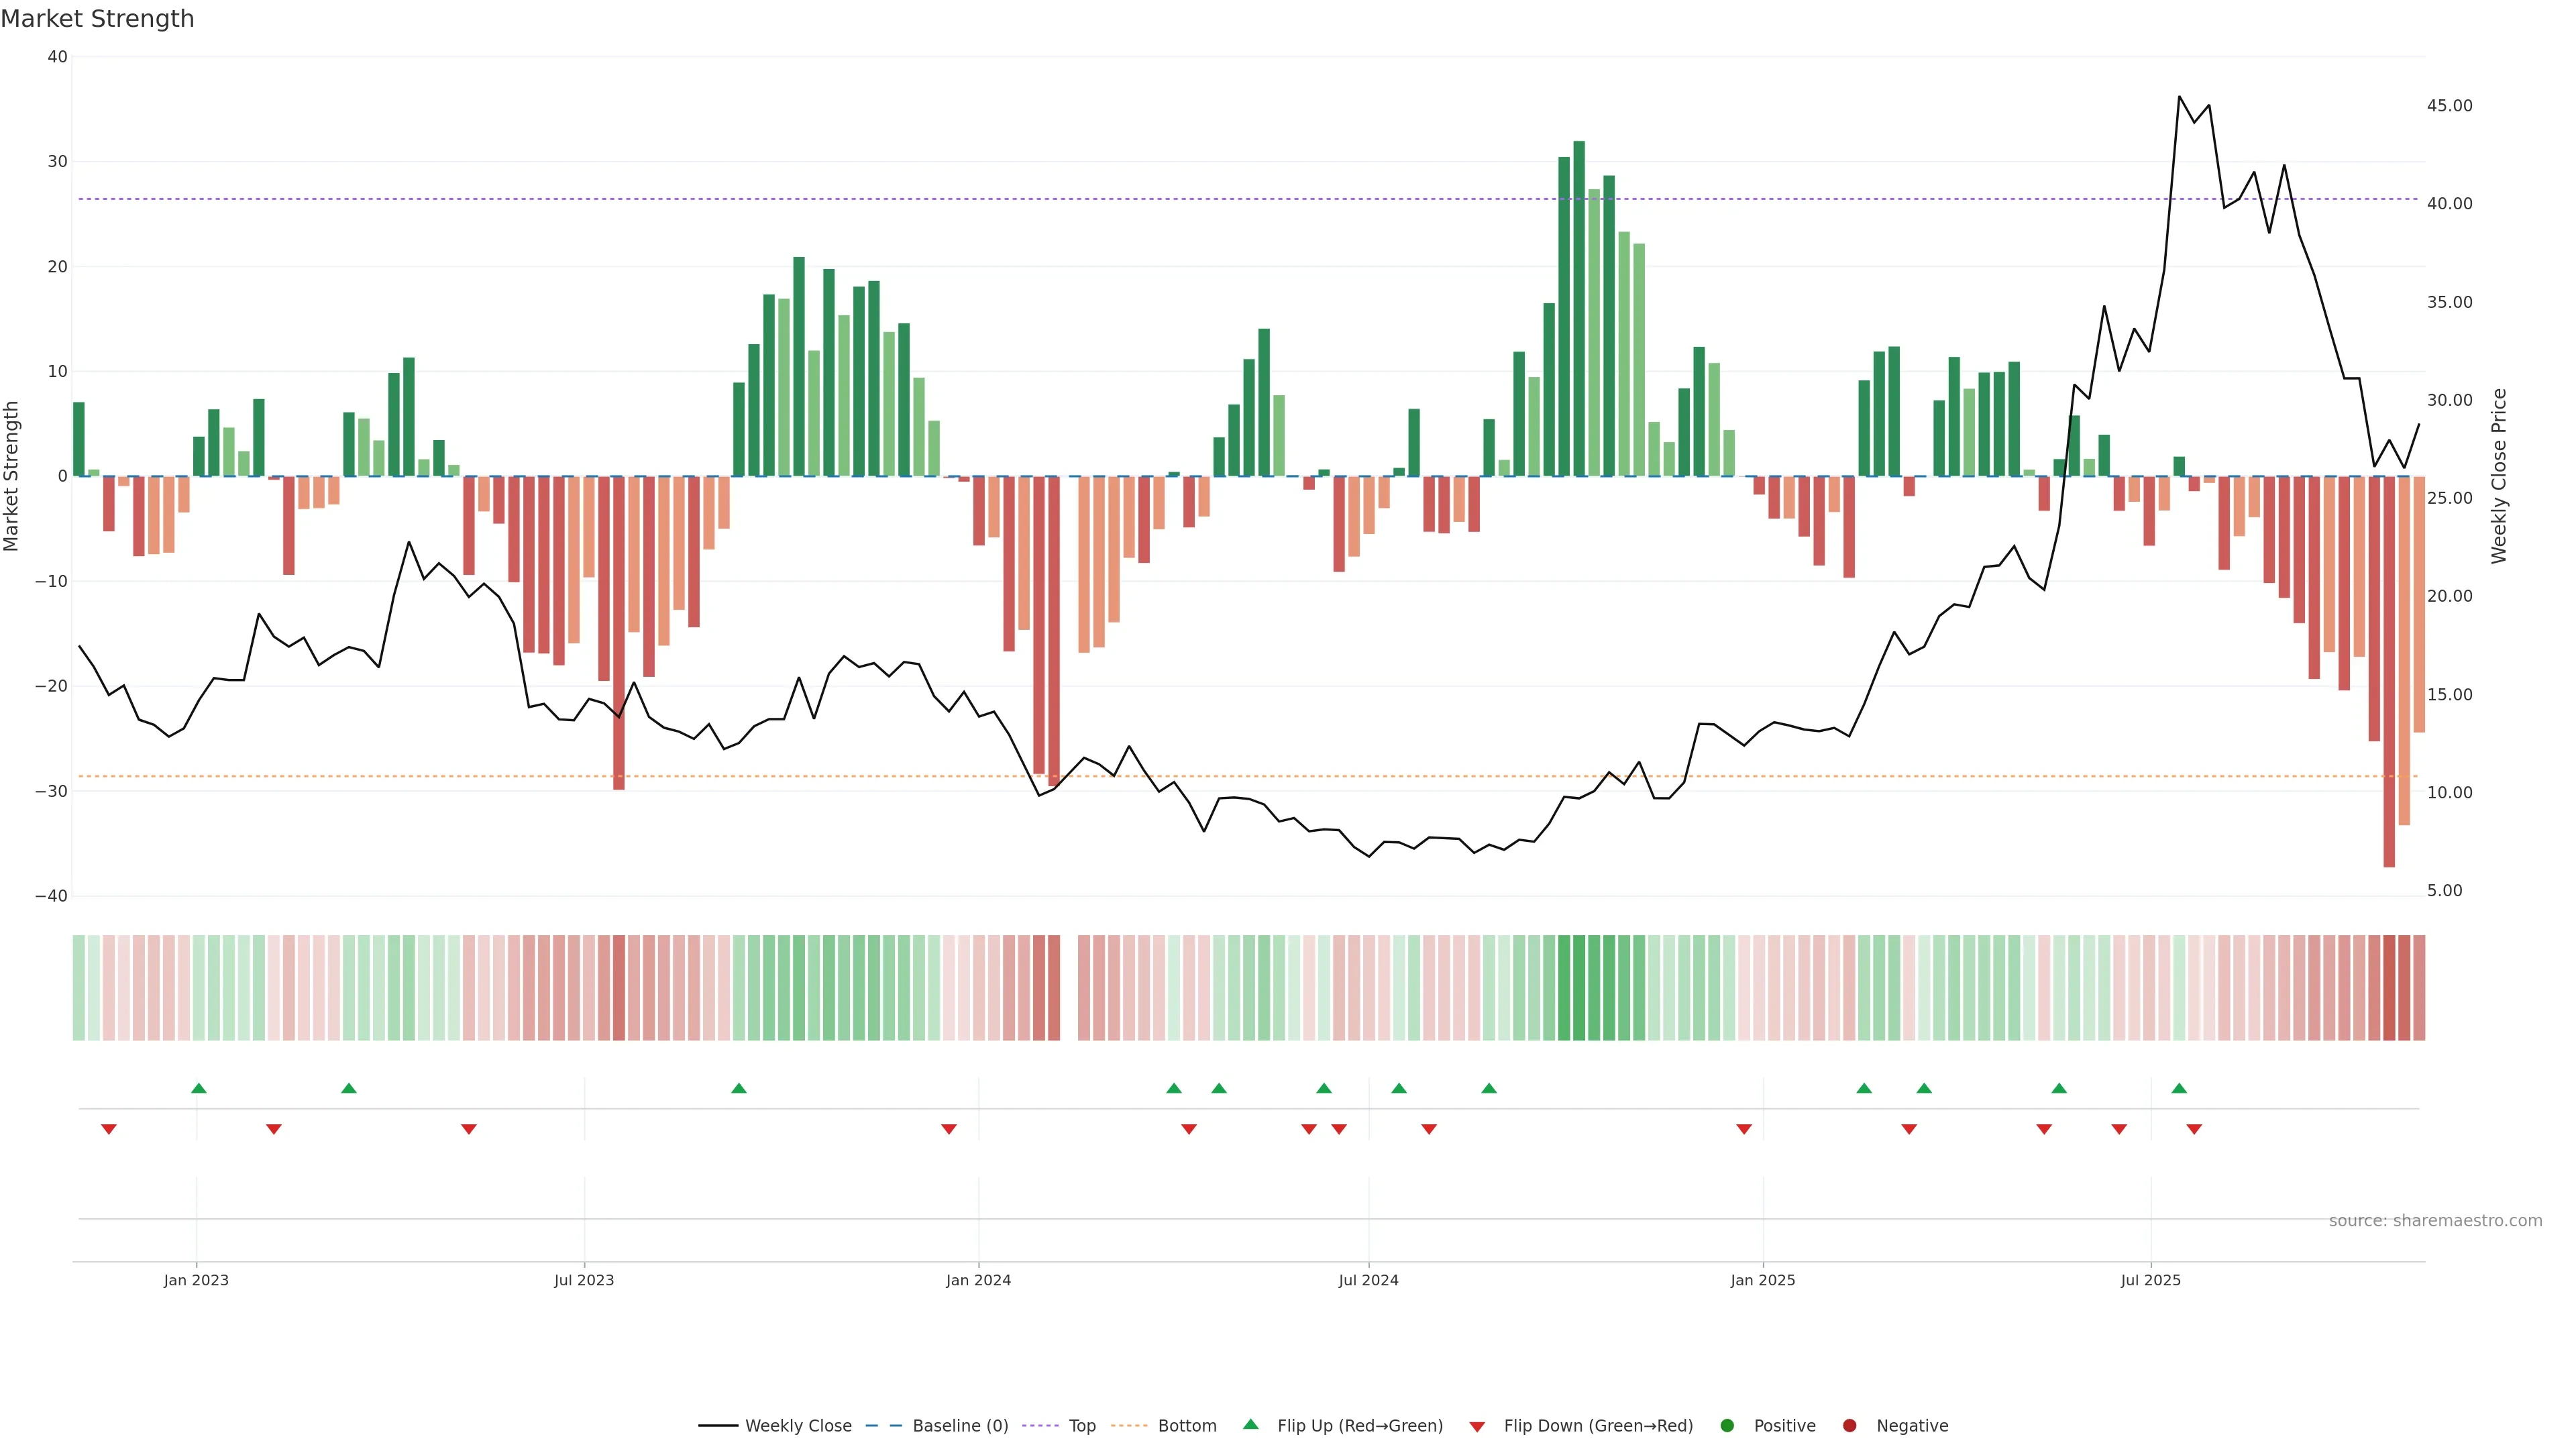The width and height of the screenshot is (2576, 1449).
Task: Click the dark red Negative legend dot
Action: point(1849,1426)
